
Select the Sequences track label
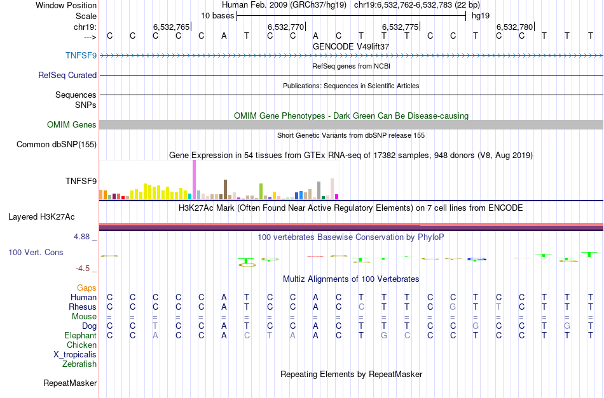pos(76,95)
